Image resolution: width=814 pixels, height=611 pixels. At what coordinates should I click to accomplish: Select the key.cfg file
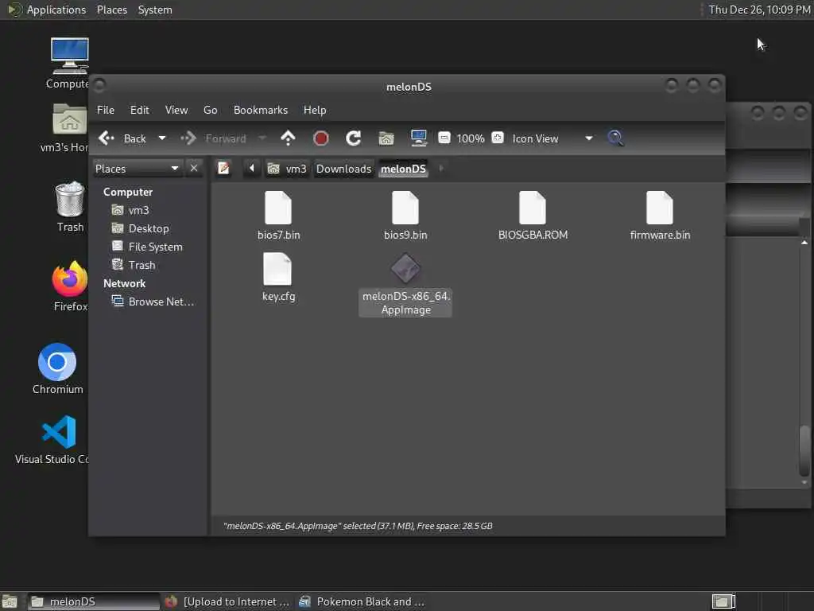(x=278, y=277)
